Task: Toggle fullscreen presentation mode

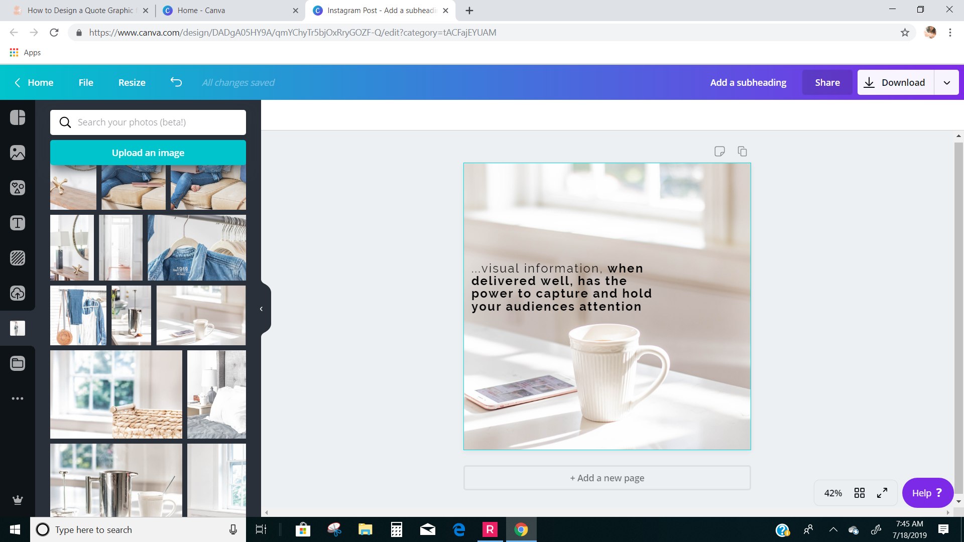Action: 882,493
